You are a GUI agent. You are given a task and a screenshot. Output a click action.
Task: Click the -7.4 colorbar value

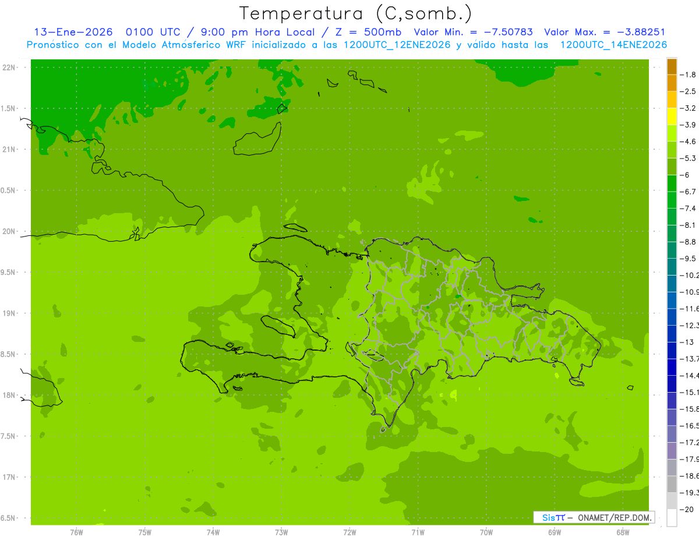tap(688, 209)
